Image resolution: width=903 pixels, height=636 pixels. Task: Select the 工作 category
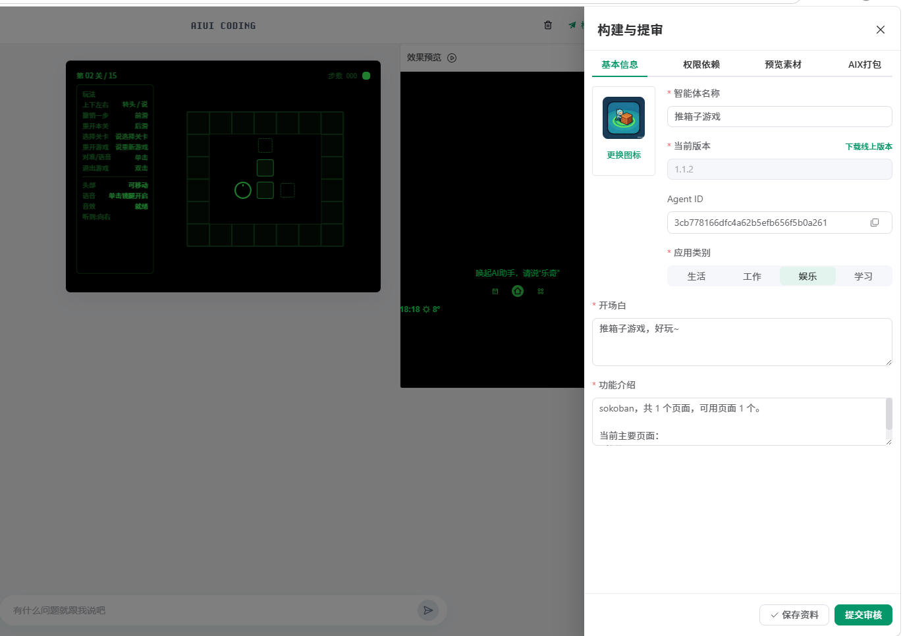click(752, 277)
